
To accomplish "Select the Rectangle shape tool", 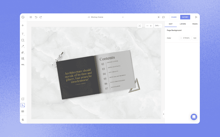I will coord(23,40).
